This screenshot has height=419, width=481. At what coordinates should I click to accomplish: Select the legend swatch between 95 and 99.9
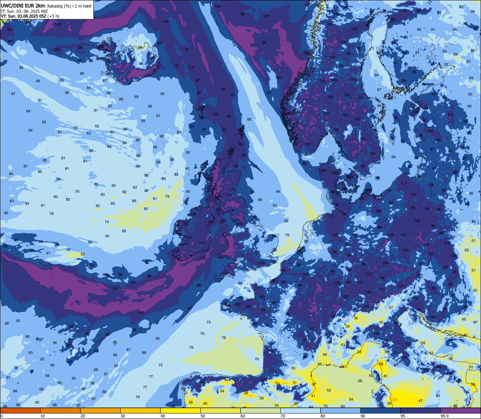(x=420, y=410)
